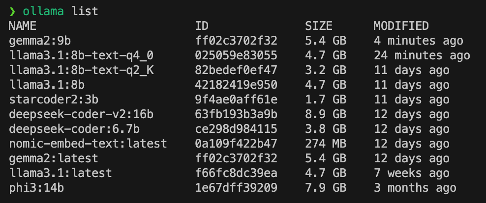Click the starcoder2:3b model name
Viewport: 486px width, 203px height.
[54, 100]
